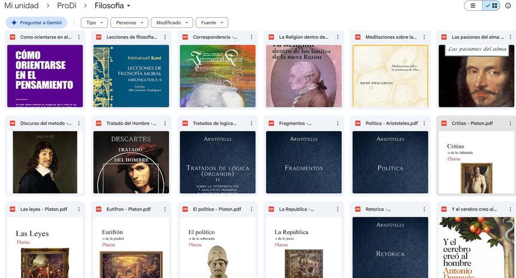Click PDF icon of Critias - Platon.pdf
Screen dimensions: 516x278
point(444,123)
